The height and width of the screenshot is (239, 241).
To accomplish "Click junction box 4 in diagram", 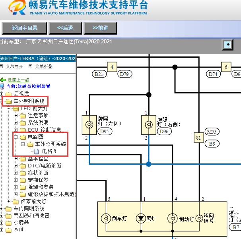I will (x=112, y=67).
